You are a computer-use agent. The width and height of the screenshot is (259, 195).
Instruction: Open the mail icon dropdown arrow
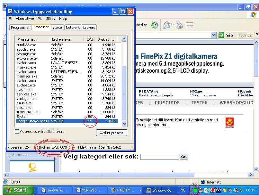tap(172, 25)
